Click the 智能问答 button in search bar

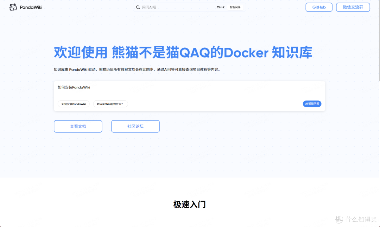(x=235, y=7)
